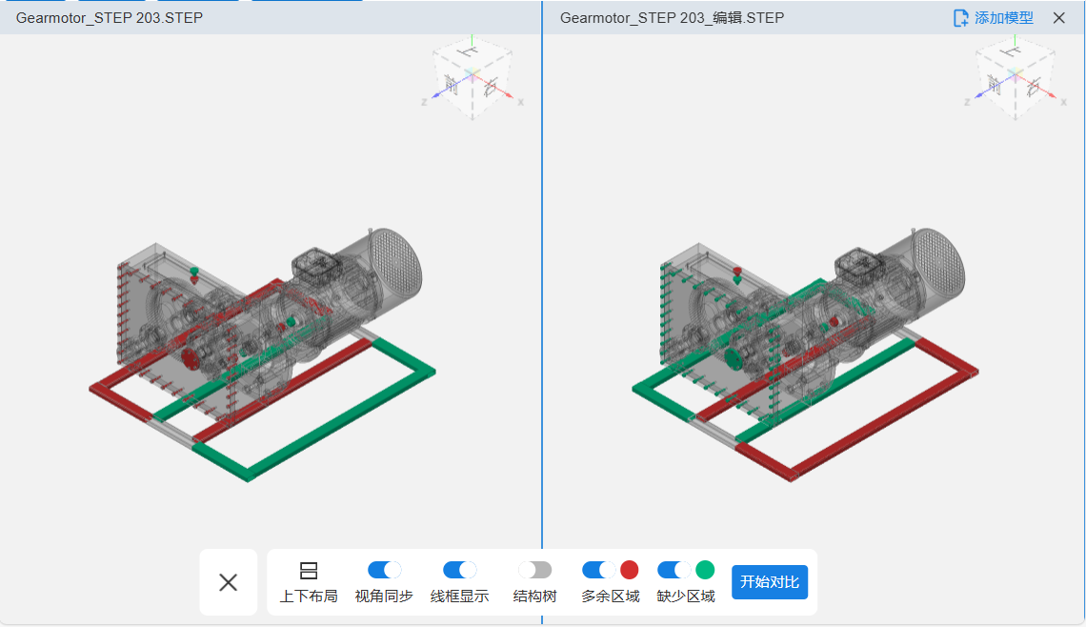Image resolution: width=1086 pixels, height=627 pixels.
Task: Click the 添加模型 add-model icon
Action: pyautogui.click(x=961, y=18)
